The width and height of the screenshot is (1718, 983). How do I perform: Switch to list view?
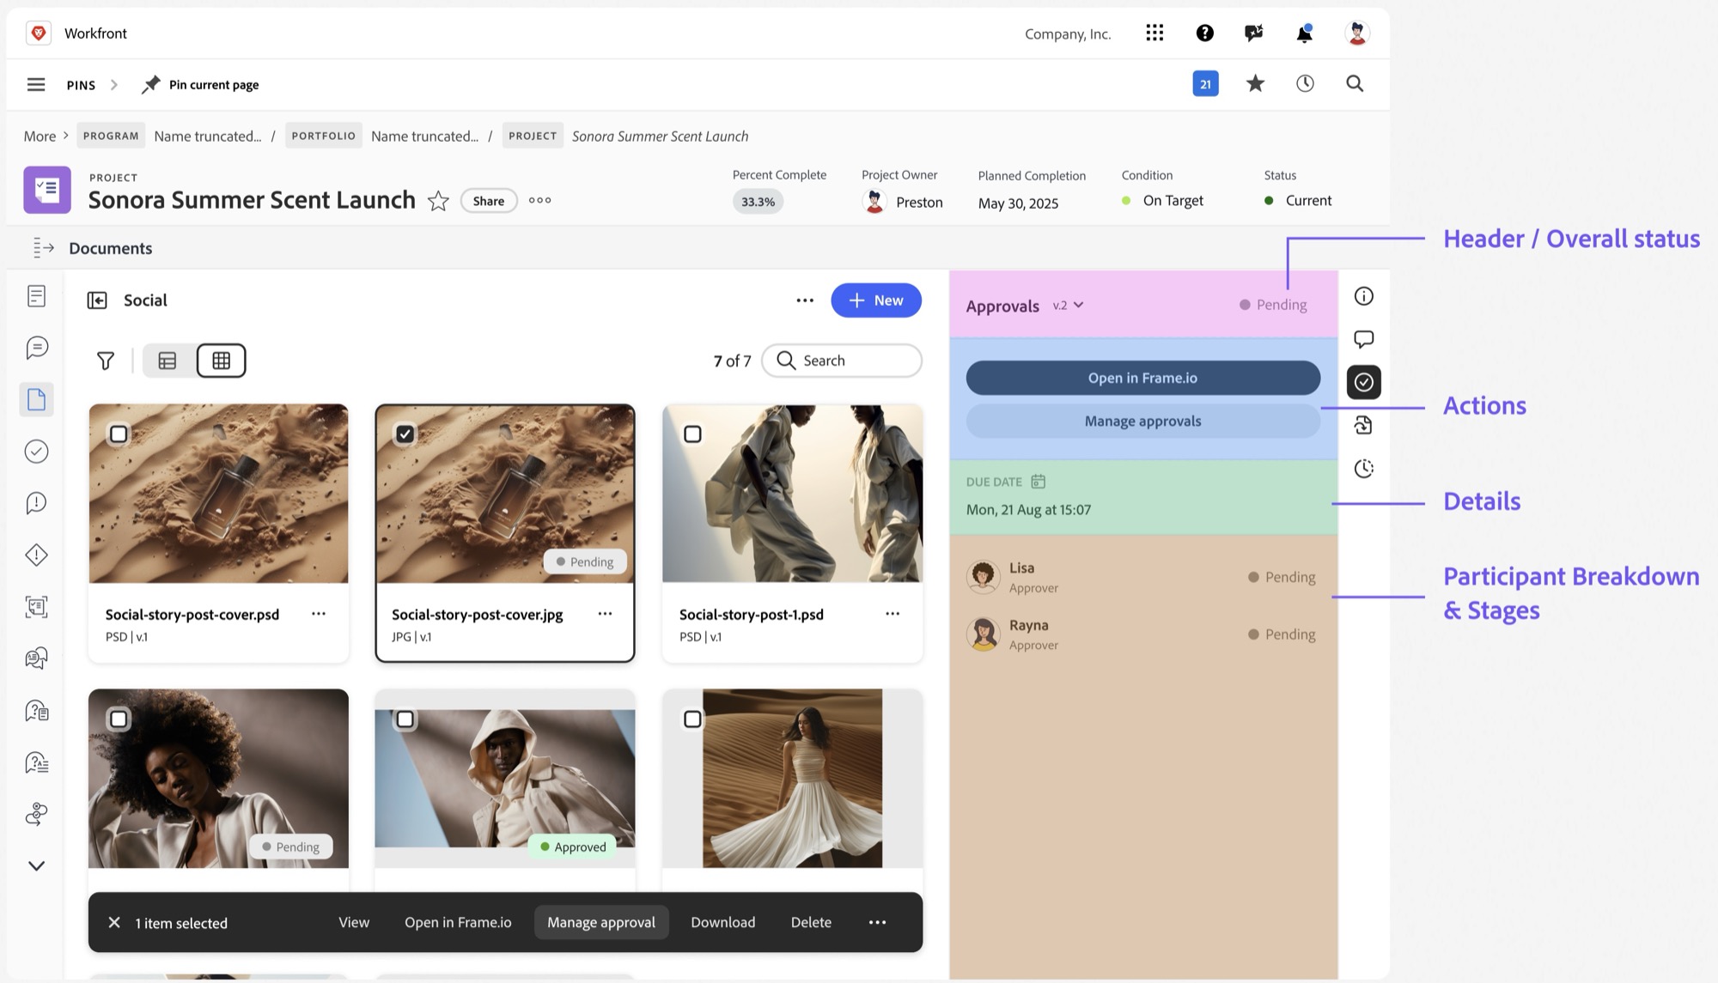point(168,361)
